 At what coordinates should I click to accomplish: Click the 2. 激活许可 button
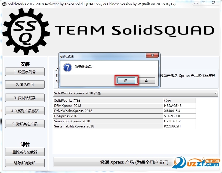[25, 85]
